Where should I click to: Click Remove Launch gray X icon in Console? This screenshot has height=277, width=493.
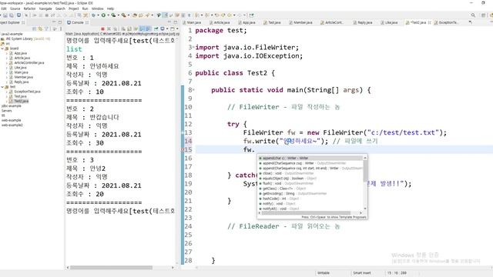(x=109, y=28)
